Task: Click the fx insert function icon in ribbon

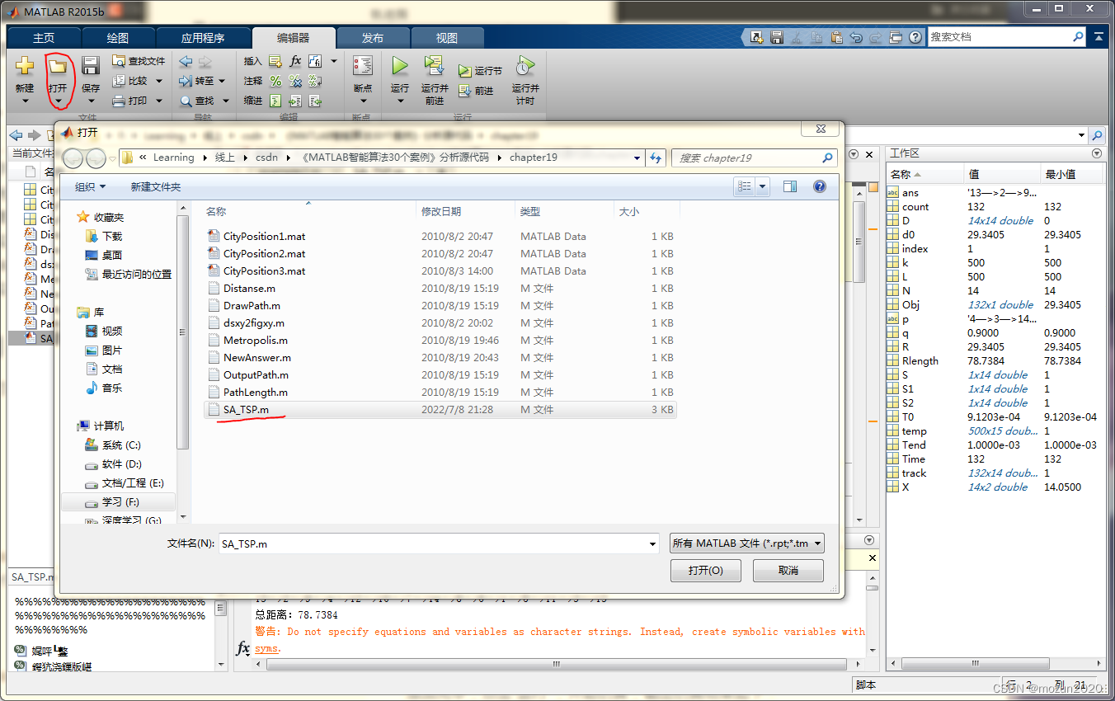Action: click(x=295, y=61)
